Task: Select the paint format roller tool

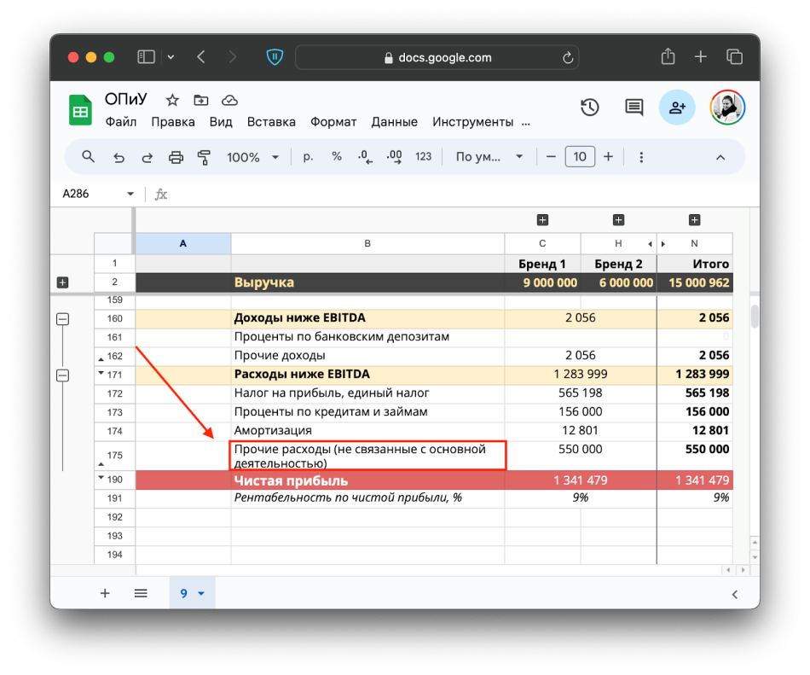Action: coord(204,157)
